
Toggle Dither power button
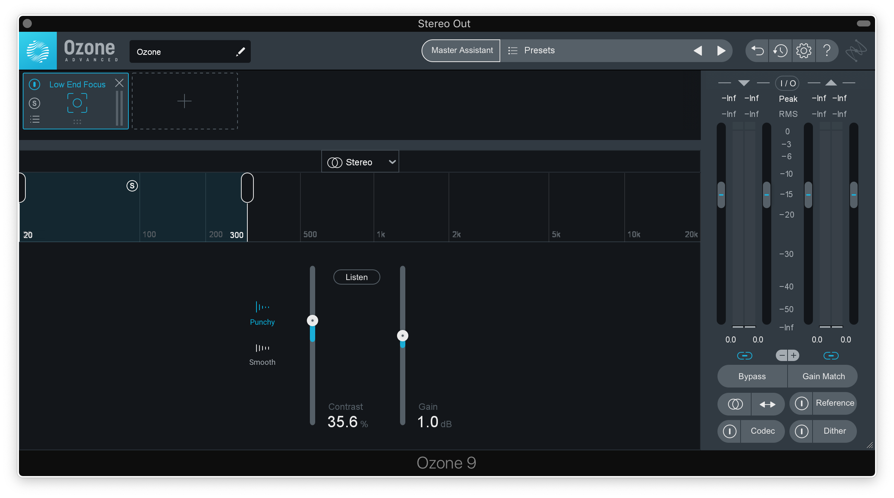coord(802,431)
